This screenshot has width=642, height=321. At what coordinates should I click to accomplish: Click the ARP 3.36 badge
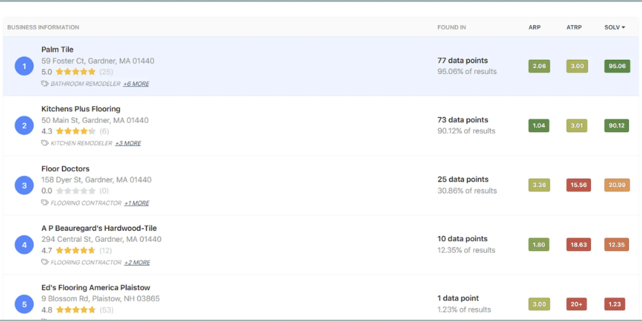(x=539, y=185)
